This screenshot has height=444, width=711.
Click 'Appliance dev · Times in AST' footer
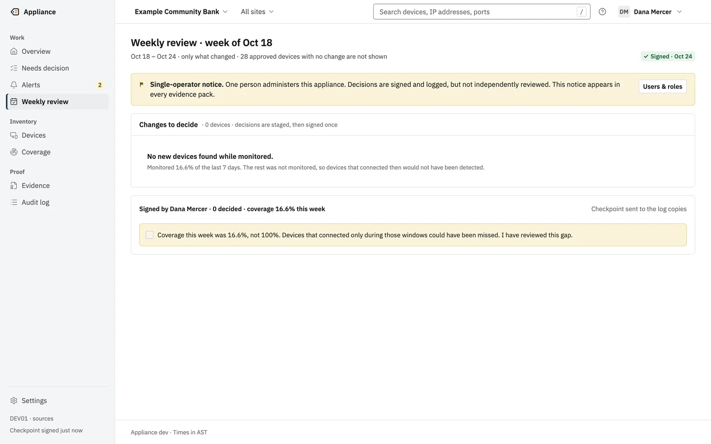point(169,432)
